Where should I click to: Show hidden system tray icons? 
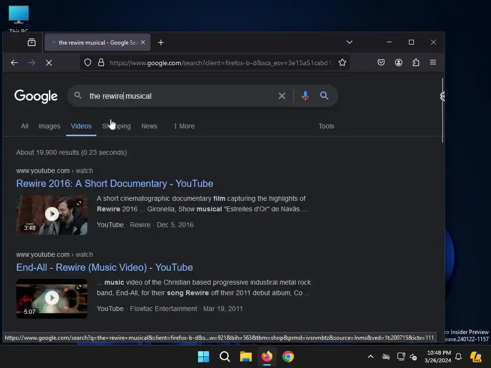(x=371, y=356)
